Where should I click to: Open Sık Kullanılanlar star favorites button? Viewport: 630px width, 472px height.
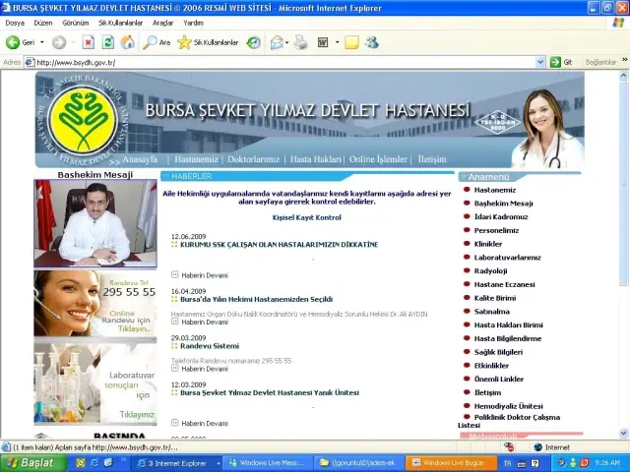[208, 42]
